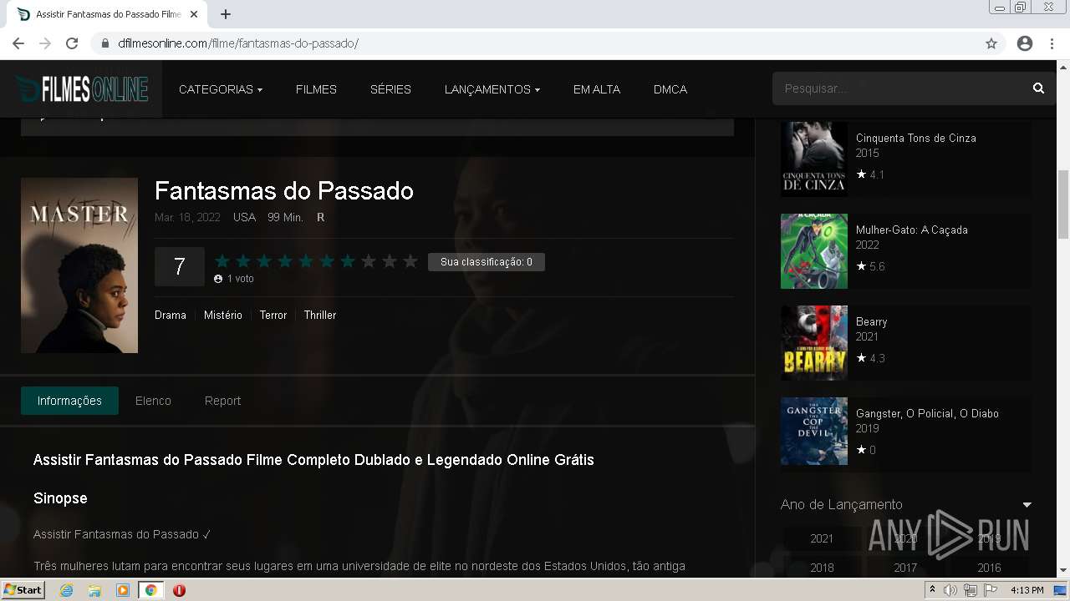This screenshot has width=1070, height=601.
Task: Expand the CATEGORIAS dropdown menu
Action: tap(221, 89)
